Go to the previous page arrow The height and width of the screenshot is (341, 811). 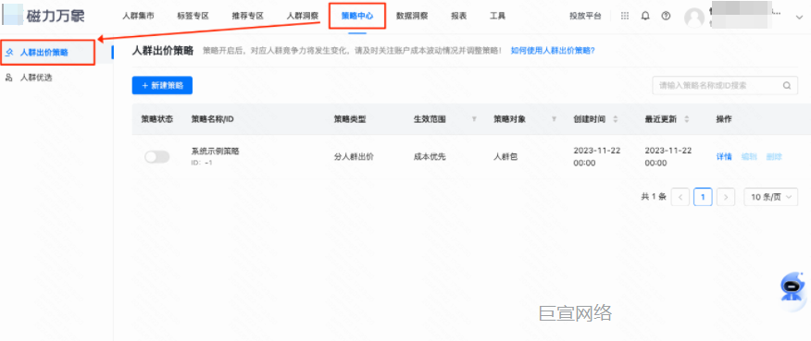(680, 197)
